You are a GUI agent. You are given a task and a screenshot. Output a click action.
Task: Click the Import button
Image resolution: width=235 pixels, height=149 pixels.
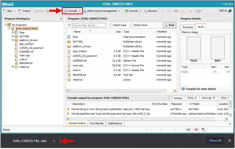(x=25, y=11)
